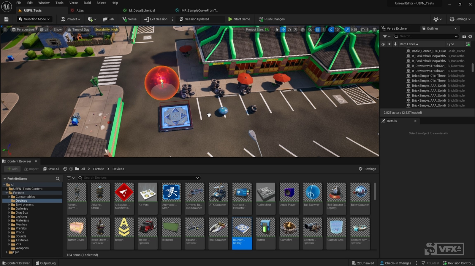Open the Outliner settings gear
Screen dimensions: 475x266
(x=470, y=36)
